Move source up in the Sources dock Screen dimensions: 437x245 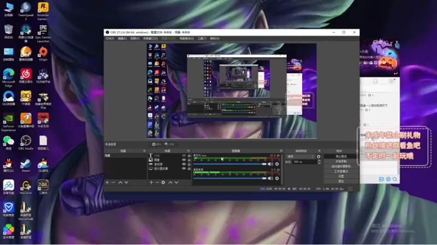tap(170, 182)
